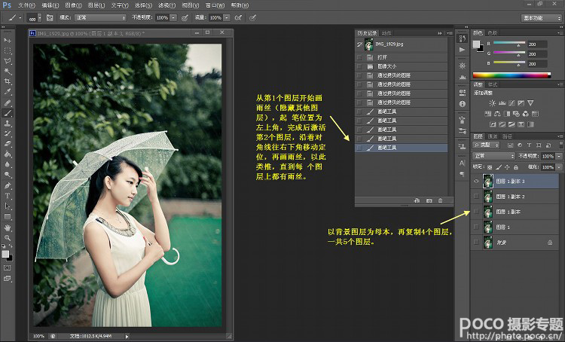The width and height of the screenshot is (565, 342).
Task: Show the 背景 layer
Action: pos(476,243)
